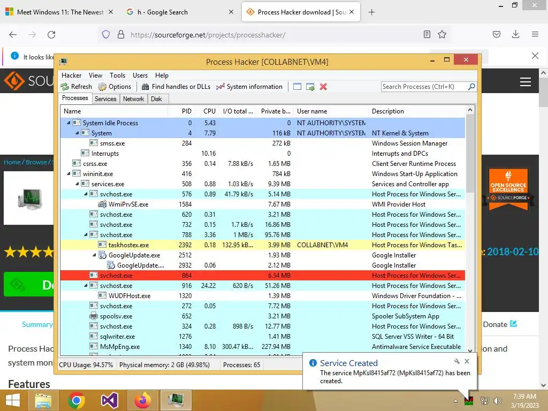Click the clock showing 7:39 AM
Image resolution: width=548 pixels, height=411 pixels.
coord(524,397)
